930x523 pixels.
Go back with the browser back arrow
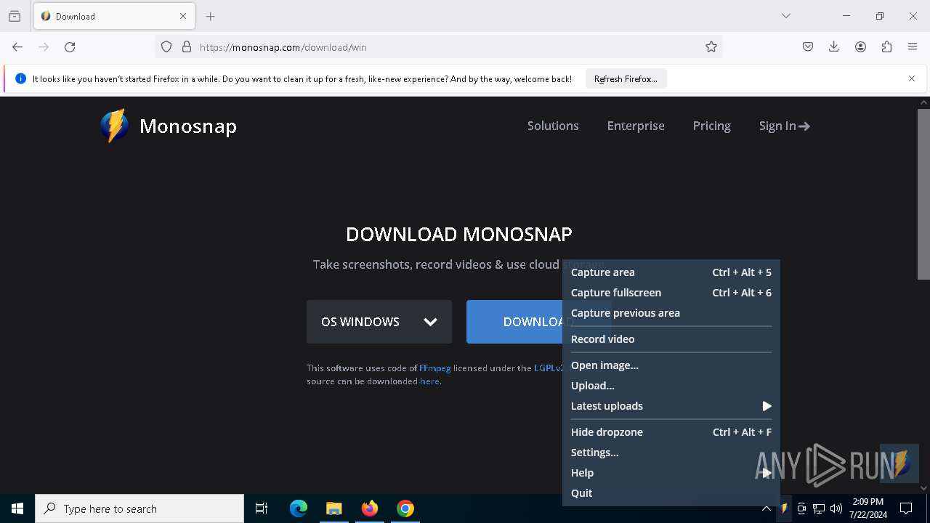(x=17, y=47)
